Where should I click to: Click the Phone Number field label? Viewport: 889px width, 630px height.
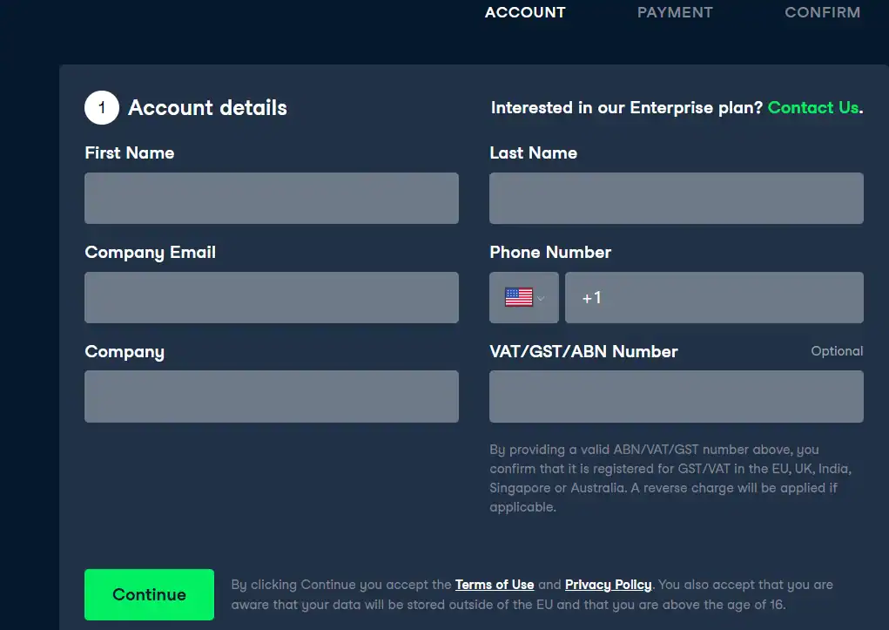(550, 253)
